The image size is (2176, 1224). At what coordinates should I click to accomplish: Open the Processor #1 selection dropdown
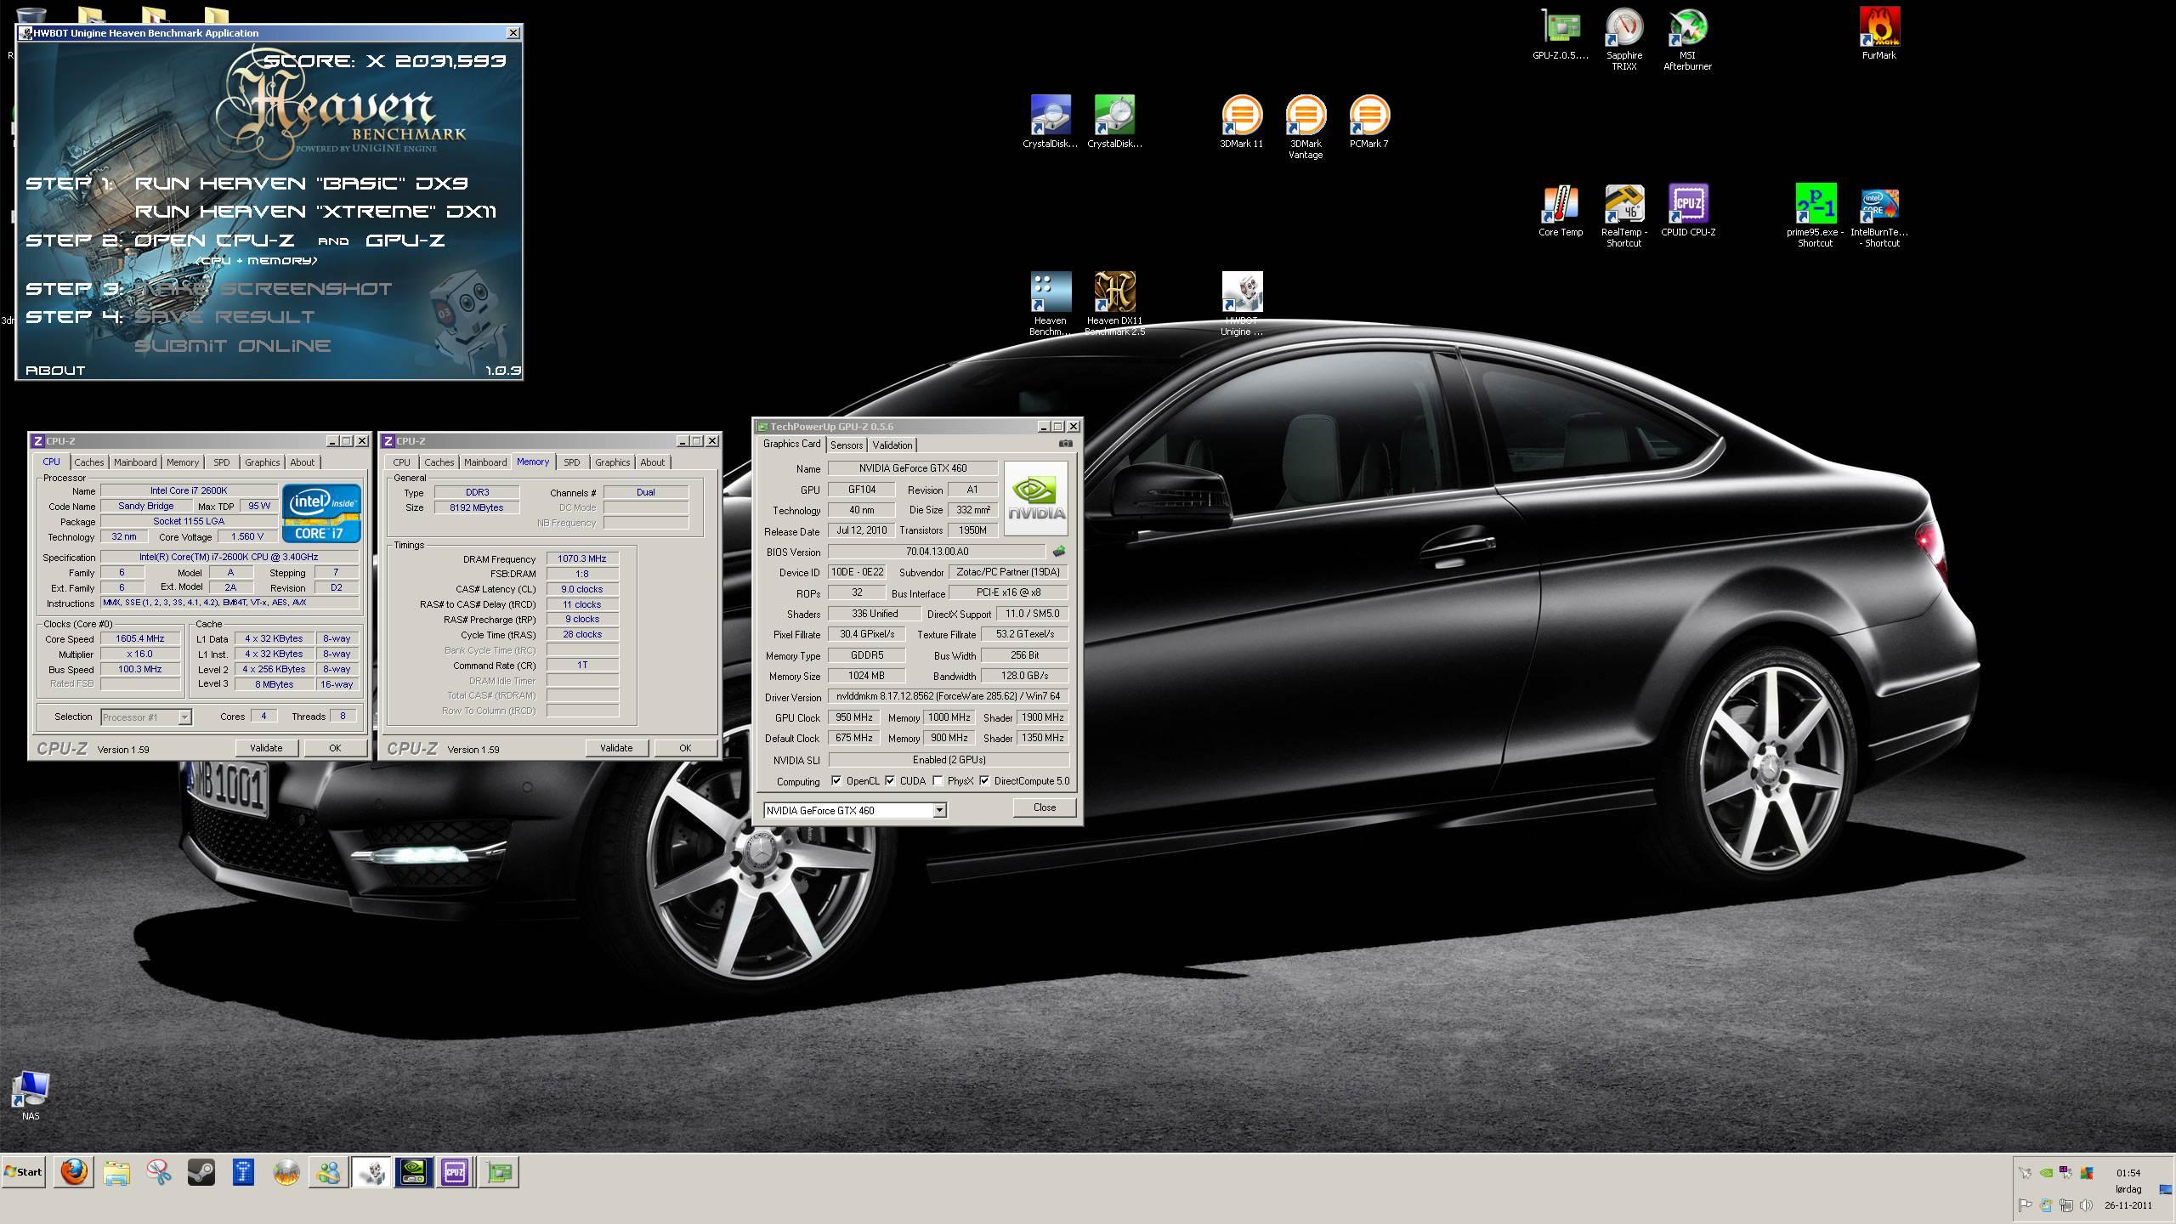click(x=146, y=717)
